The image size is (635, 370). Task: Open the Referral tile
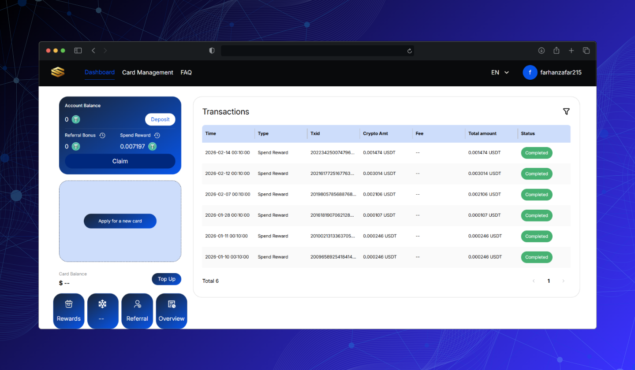tap(137, 311)
